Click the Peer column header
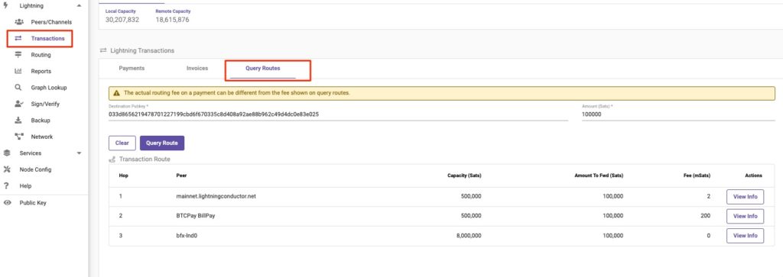This screenshot has width=783, height=277. tap(181, 176)
